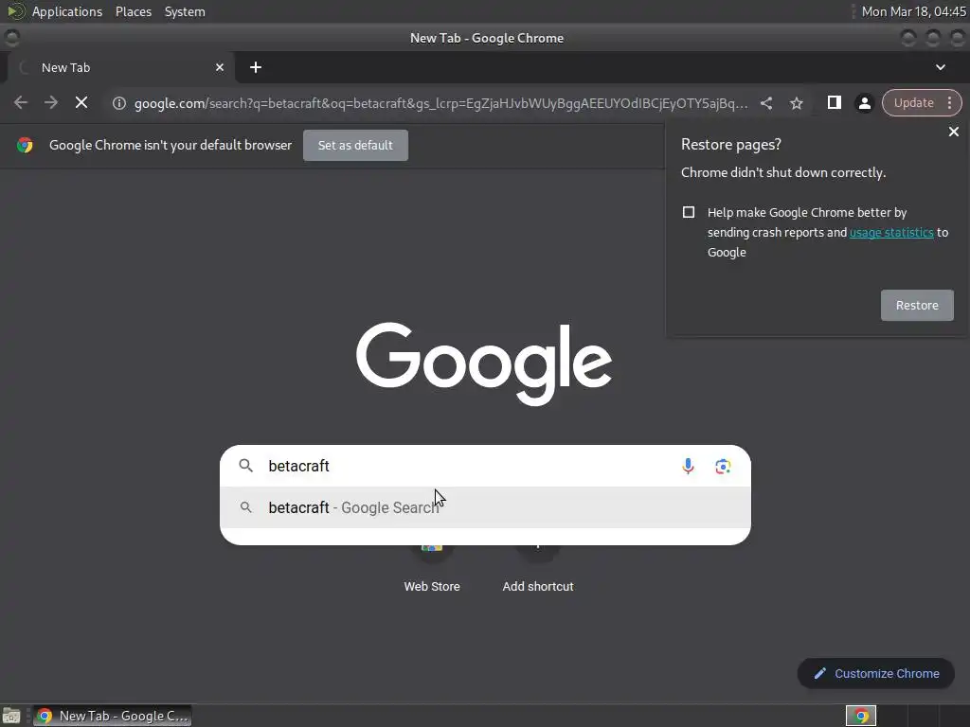Open the Chrome side panel

pyautogui.click(x=834, y=102)
